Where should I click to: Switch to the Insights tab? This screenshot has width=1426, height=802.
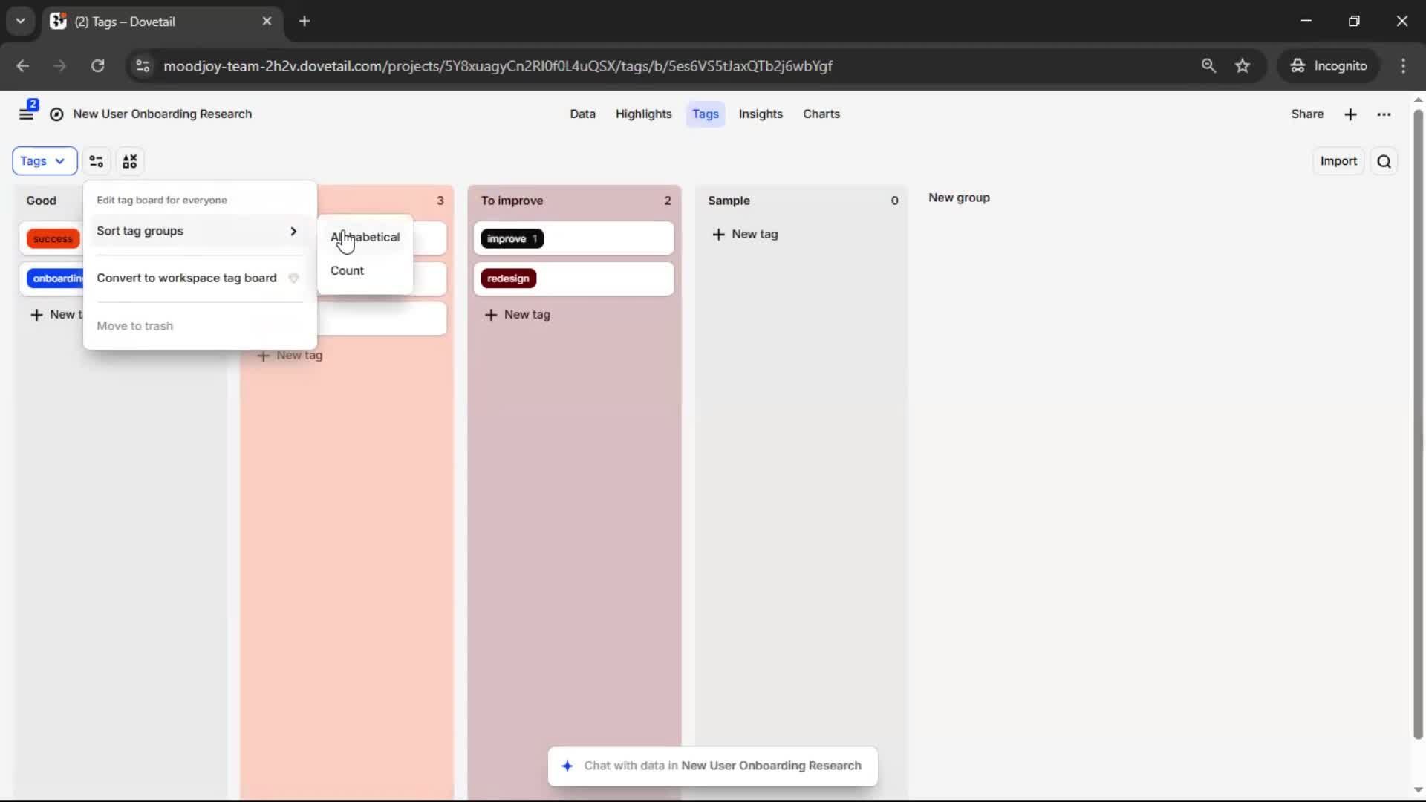pos(761,114)
